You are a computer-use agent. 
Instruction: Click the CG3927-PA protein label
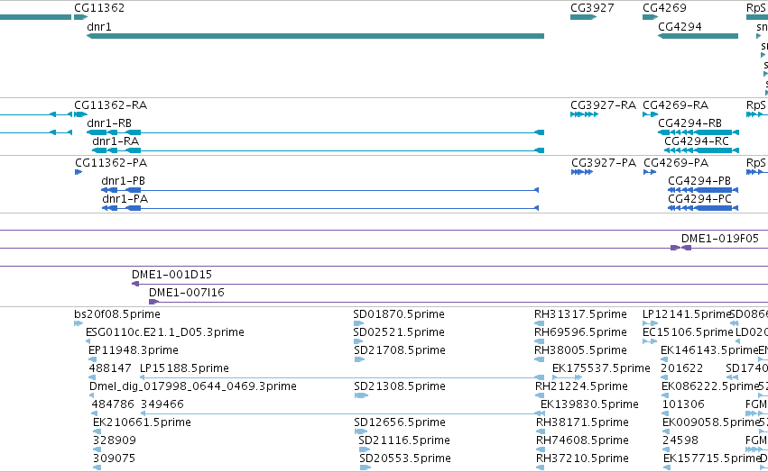pos(604,163)
